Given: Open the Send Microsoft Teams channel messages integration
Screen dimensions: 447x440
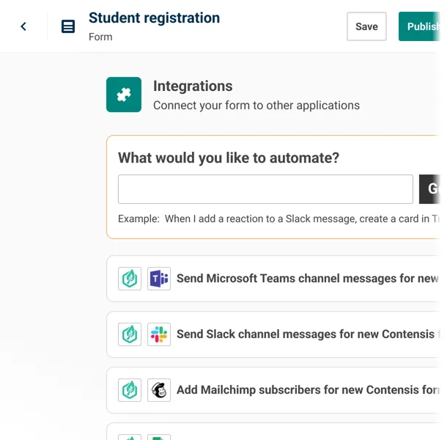Looking at the screenshot, I should click(x=308, y=279).
